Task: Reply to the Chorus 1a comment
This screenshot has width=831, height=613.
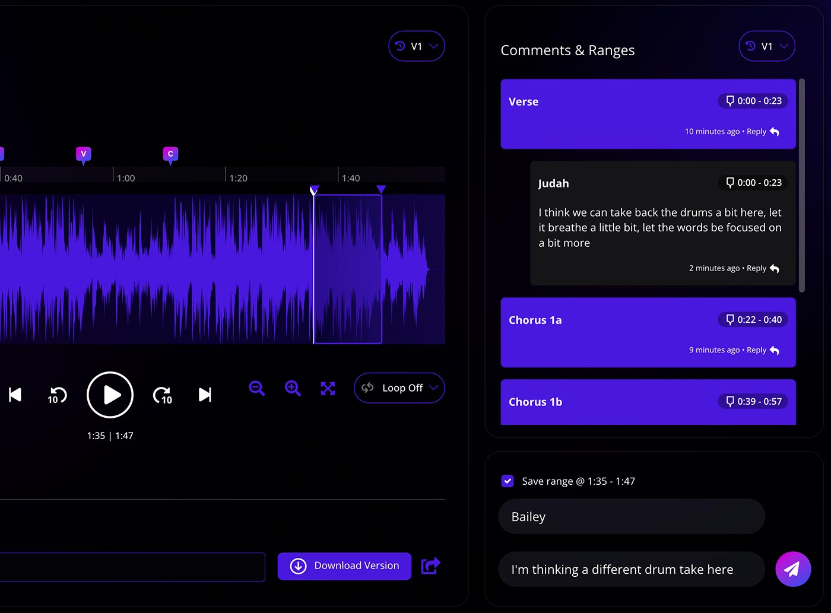Action: pyautogui.click(x=763, y=350)
